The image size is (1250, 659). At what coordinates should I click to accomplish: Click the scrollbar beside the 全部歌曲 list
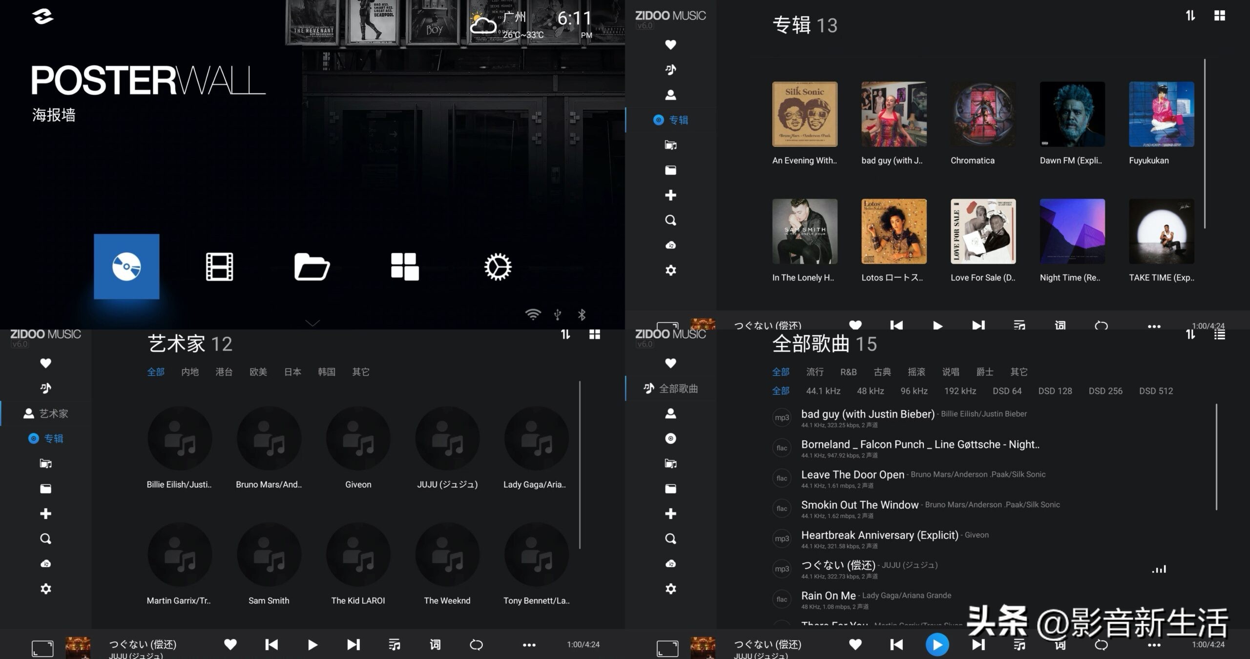point(1216,456)
